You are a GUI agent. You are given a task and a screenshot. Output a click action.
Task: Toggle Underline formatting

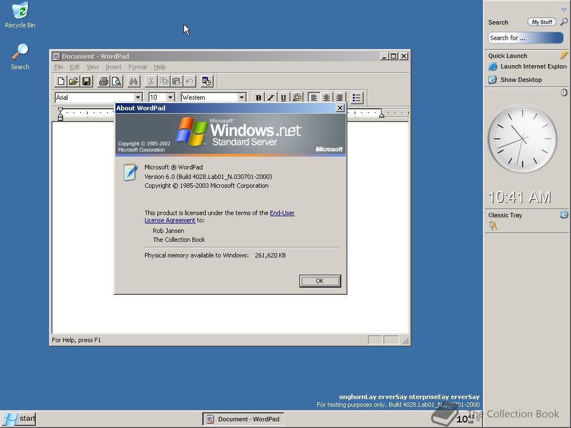pos(283,98)
